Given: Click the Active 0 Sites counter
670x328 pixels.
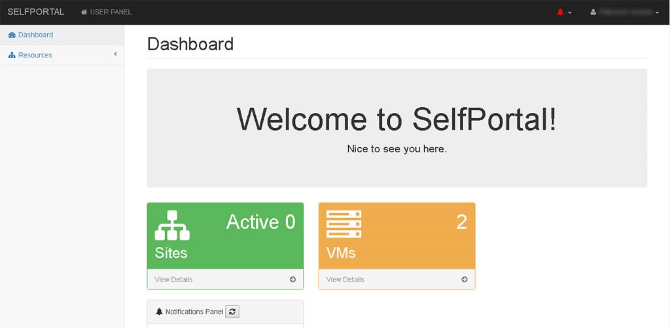Looking at the screenshot, I should point(260,221).
